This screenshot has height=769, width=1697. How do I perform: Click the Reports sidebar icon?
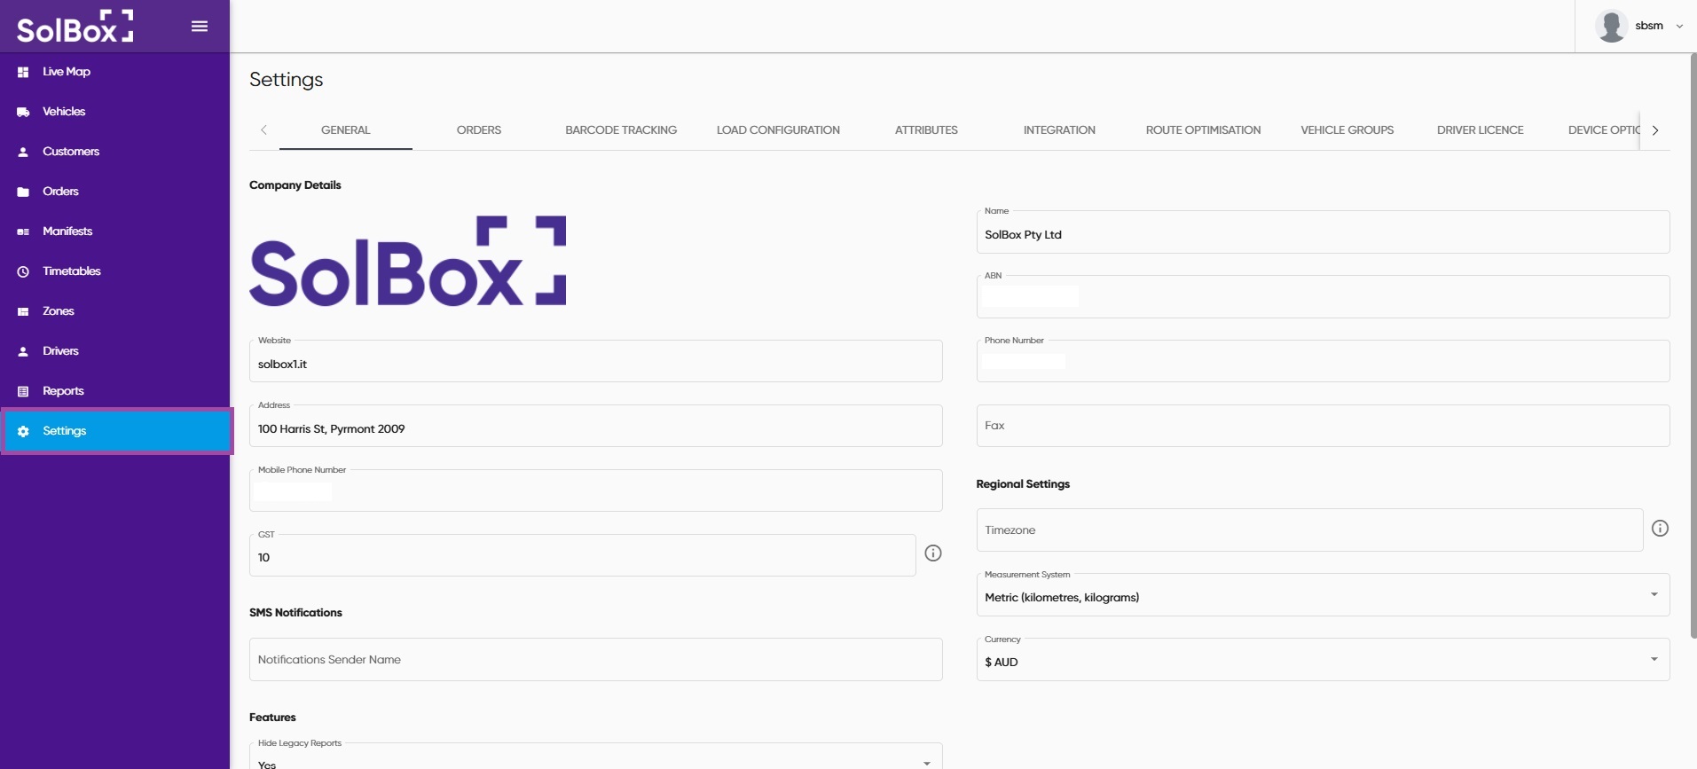coord(23,391)
